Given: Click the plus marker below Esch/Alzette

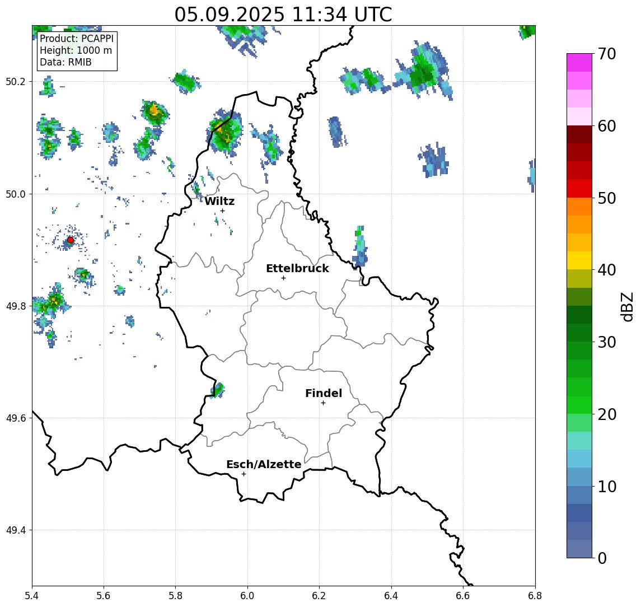Looking at the screenshot, I should (244, 474).
